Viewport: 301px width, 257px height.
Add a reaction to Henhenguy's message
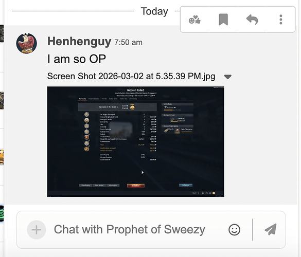click(x=194, y=20)
